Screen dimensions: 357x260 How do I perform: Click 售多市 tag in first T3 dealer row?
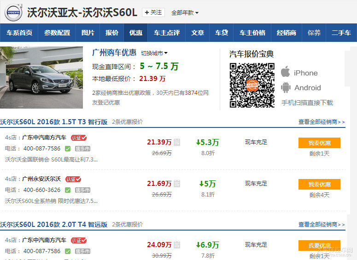point(82,149)
